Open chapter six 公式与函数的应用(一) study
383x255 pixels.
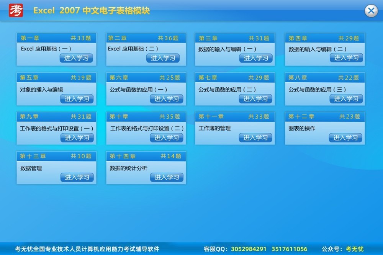coord(166,99)
